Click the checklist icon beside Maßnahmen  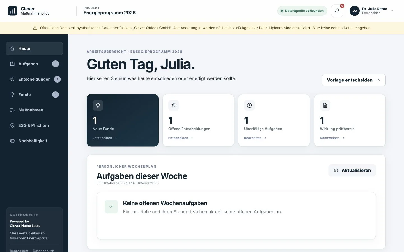(12, 110)
